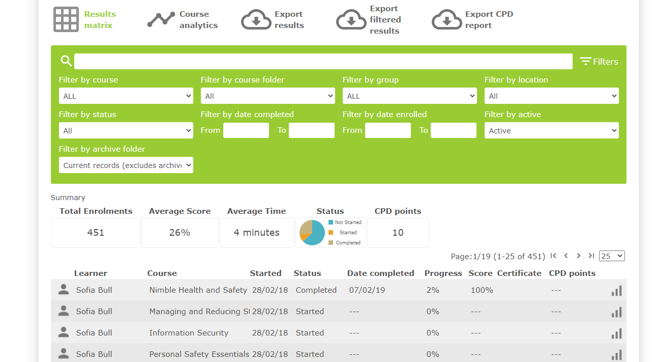Click date completed To field
Viewport: 656px width, 362px height.
(312, 130)
